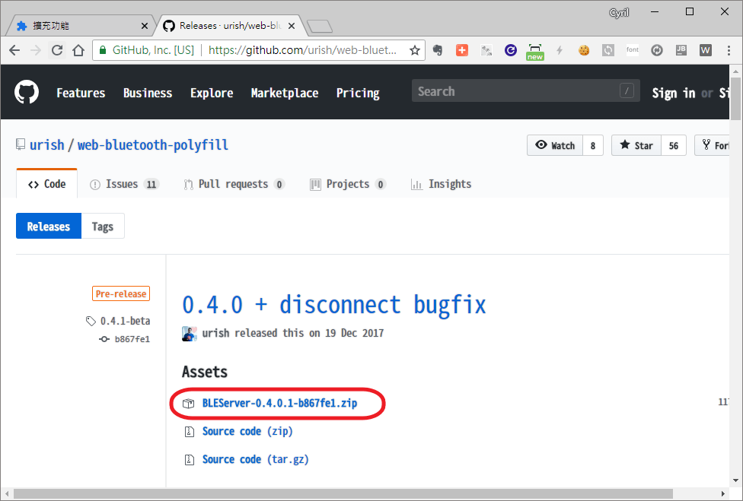Open the W extension icon
Image resolution: width=743 pixels, height=501 pixels.
pyautogui.click(x=706, y=50)
